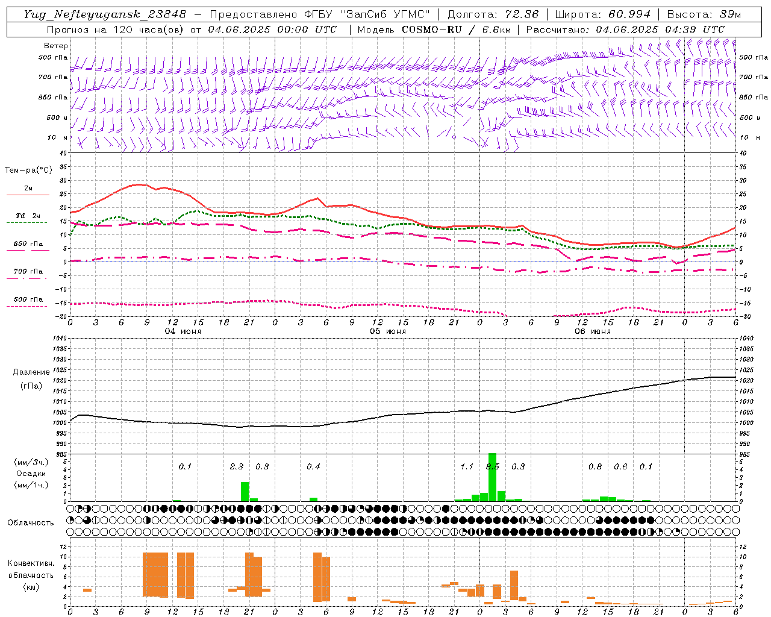The height and width of the screenshot is (617, 771).
Task: Click the Td 2м legend entry
Action: (28, 216)
